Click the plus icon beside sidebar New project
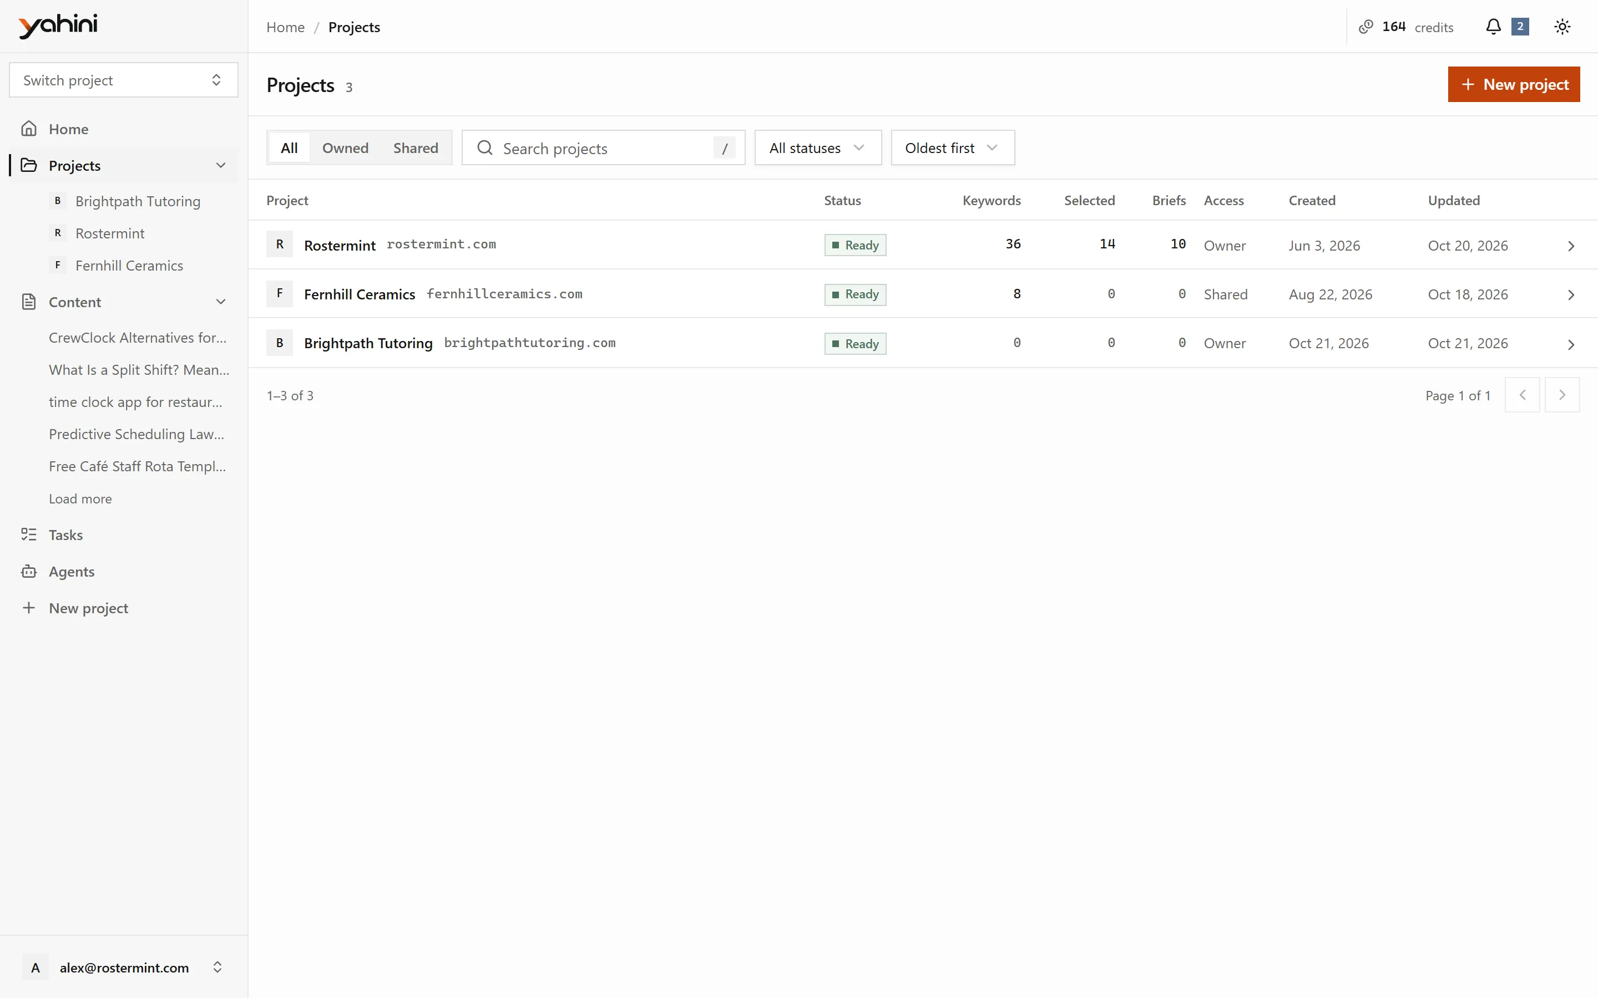1598x998 pixels. [28, 608]
